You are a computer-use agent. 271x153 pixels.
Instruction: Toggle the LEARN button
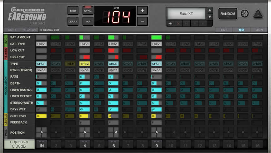coord(73,22)
